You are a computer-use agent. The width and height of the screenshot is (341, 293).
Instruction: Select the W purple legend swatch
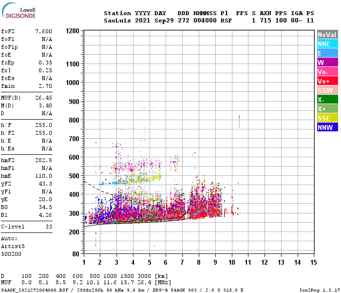[x=327, y=63]
